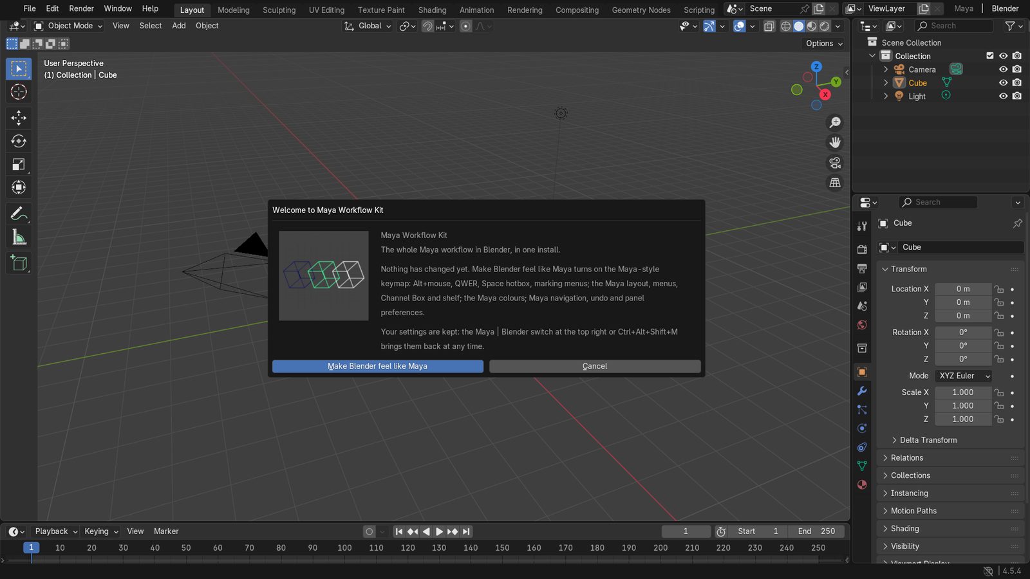Open the Global orientation dropdown
Viewport: 1030px width, 579px height.
(x=368, y=26)
